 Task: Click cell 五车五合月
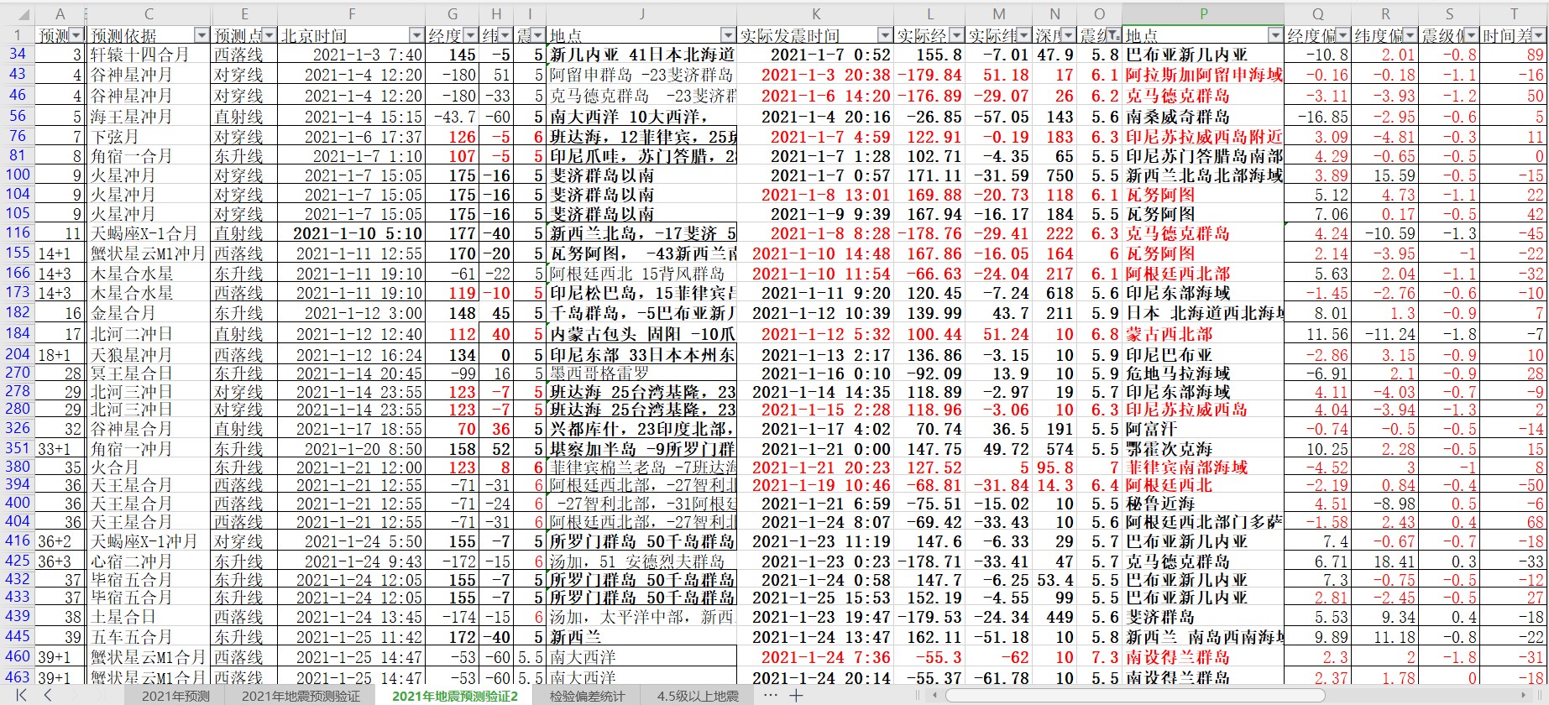149,637
